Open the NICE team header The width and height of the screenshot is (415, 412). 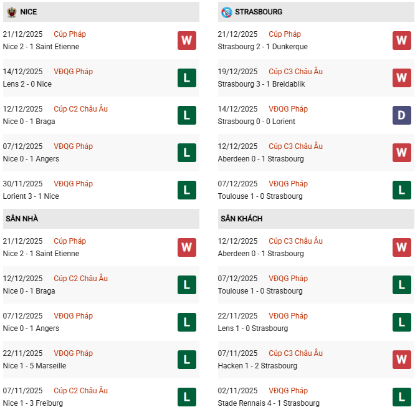(28, 12)
